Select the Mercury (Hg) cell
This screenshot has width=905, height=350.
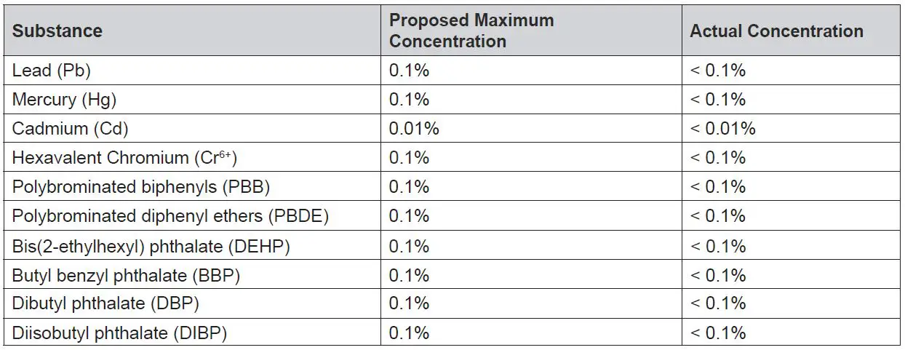[x=64, y=100]
